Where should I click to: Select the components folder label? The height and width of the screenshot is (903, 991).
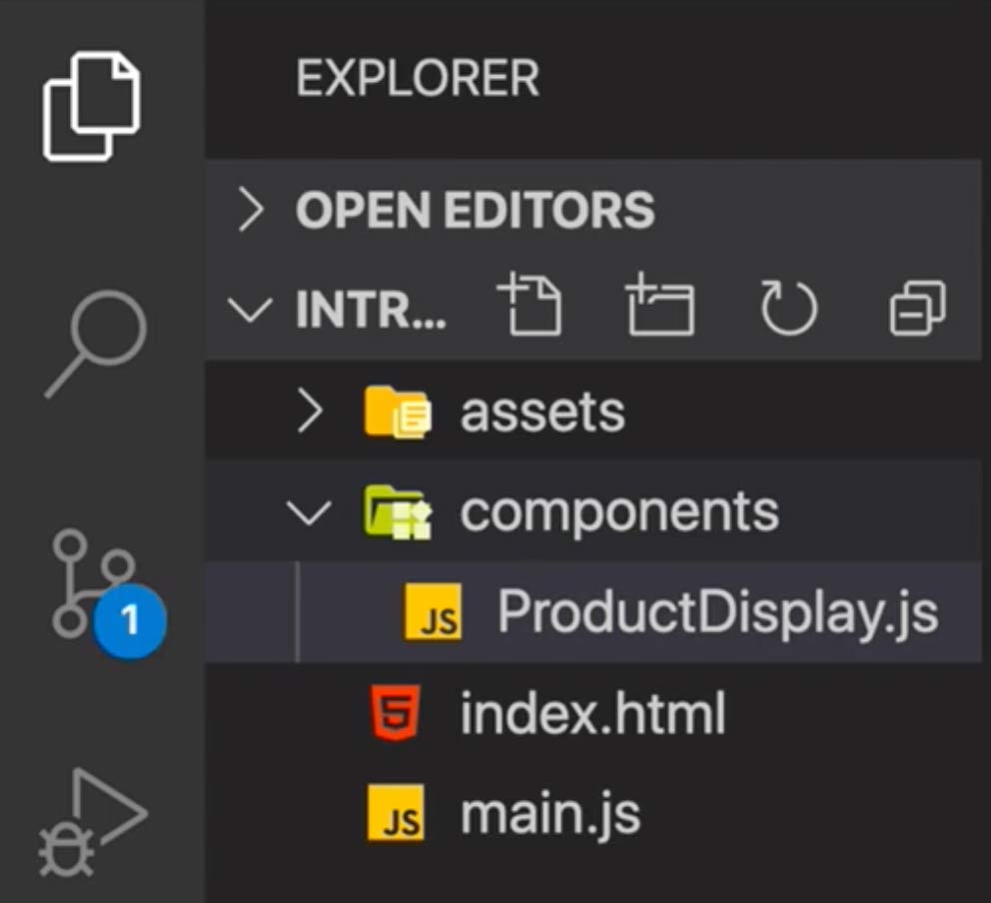tap(619, 511)
